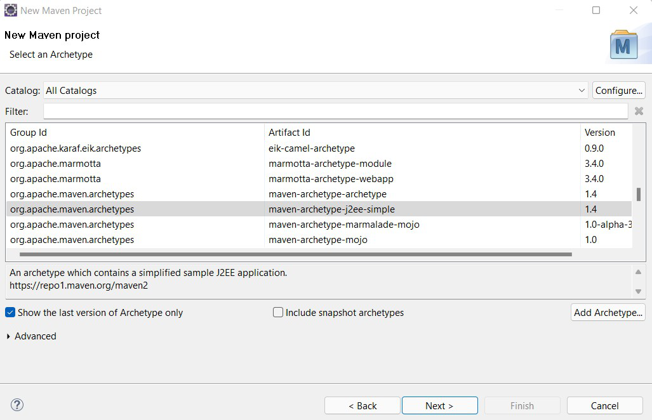The image size is (652, 420).
Task: Click the archetype table horizontal scrollbar
Action: click(295, 254)
